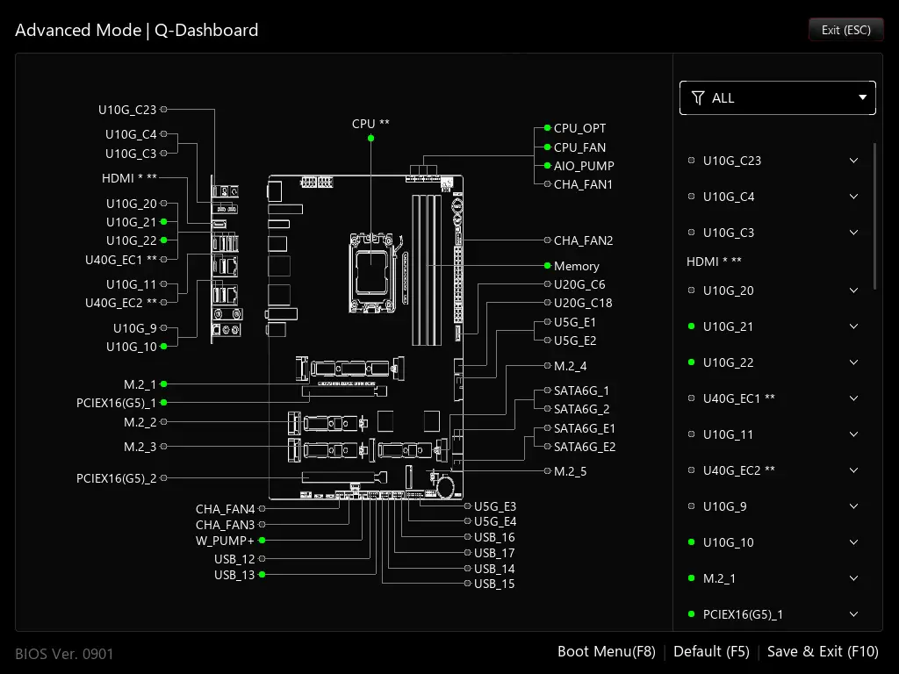The height and width of the screenshot is (674, 899).
Task: Select USB_14 header label
Action: tap(494, 569)
